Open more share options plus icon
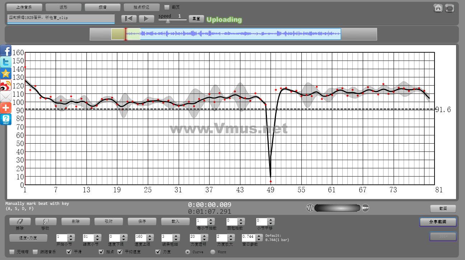The height and width of the screenshot is (260, 465). (6, 108)
